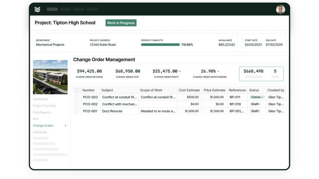Open the user profile avatar
The image size is (319, 179).
(280, 10)
